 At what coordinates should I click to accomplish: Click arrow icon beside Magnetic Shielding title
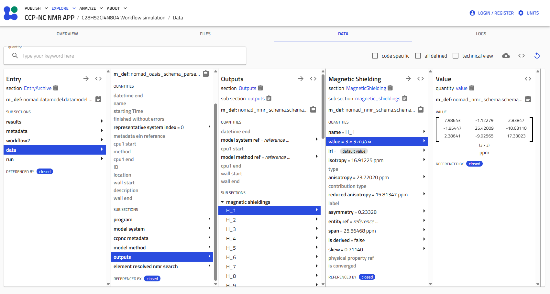(408, 79)
